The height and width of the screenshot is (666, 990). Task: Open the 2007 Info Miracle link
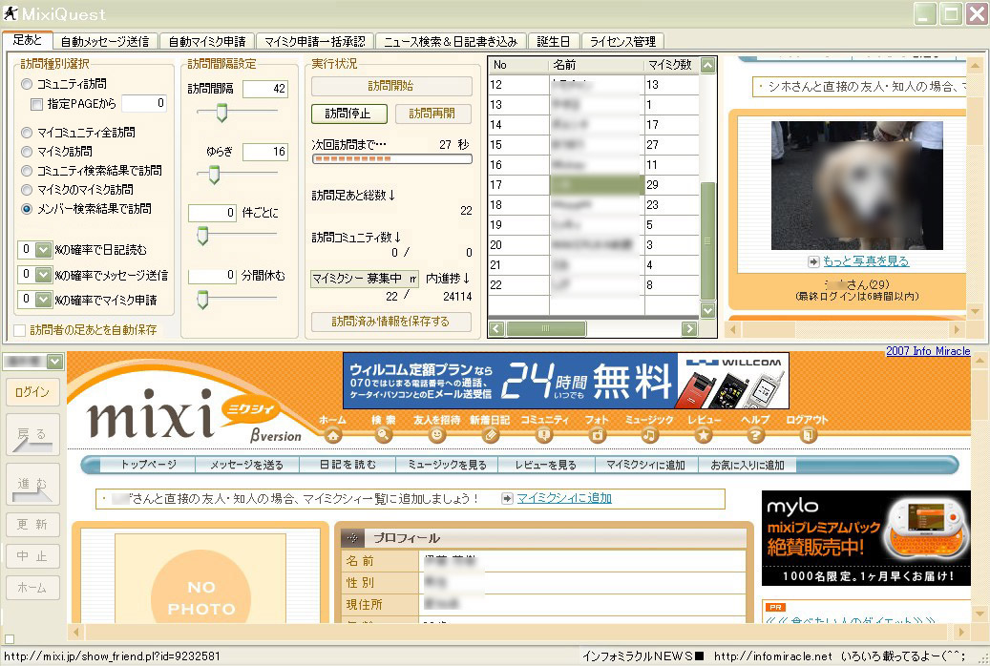point(928,351)
